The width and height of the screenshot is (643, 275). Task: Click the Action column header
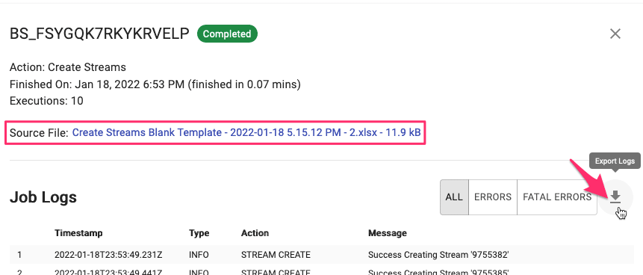point(255,233)
